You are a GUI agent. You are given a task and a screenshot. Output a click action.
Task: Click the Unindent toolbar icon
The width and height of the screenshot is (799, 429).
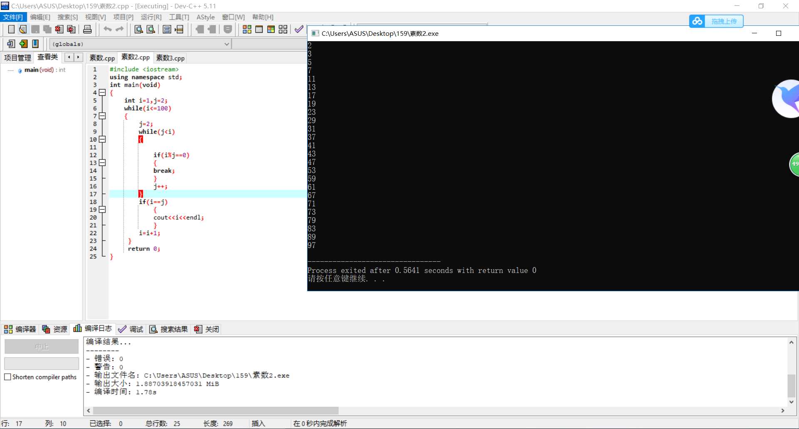pyautogui.click(x=212, y=29)
